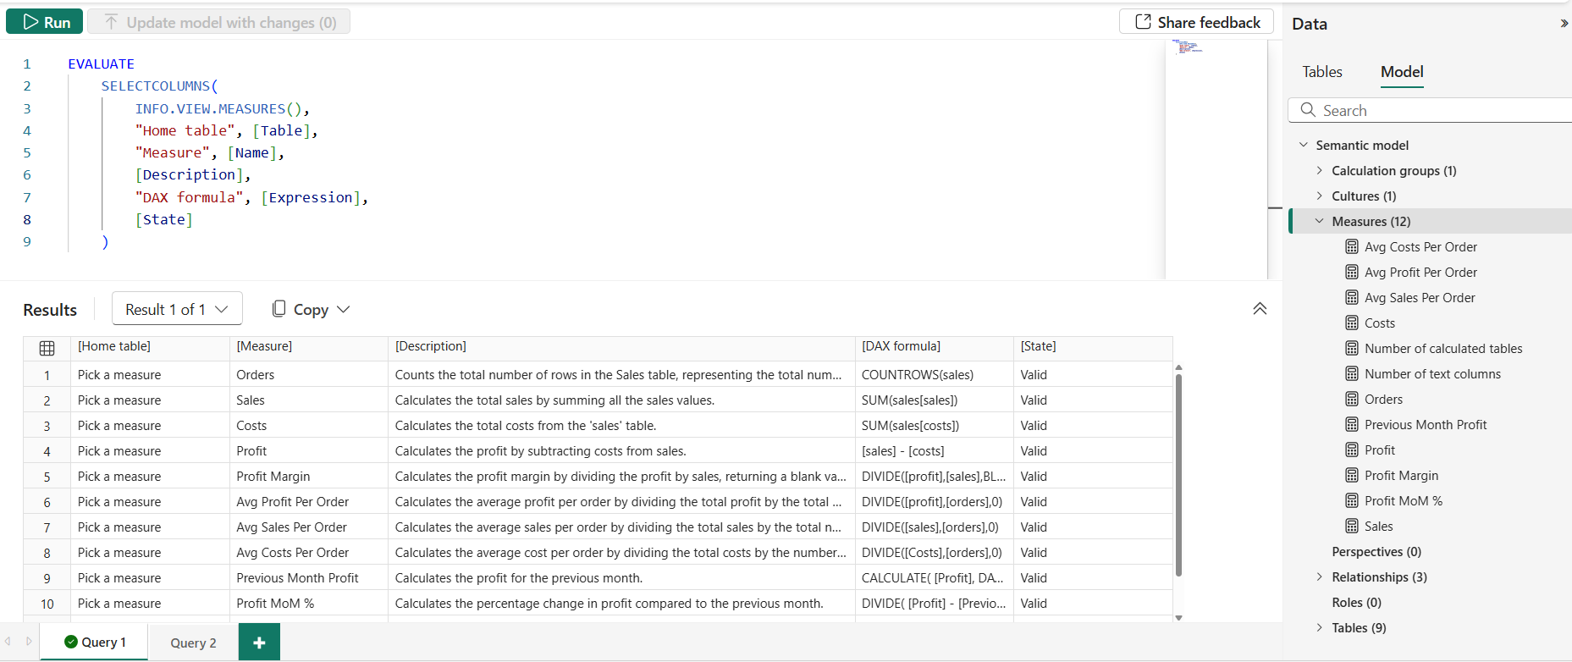The image size is (1572, 662).
Task: Click Update model with changes (0)
Action: click(219, 22)
